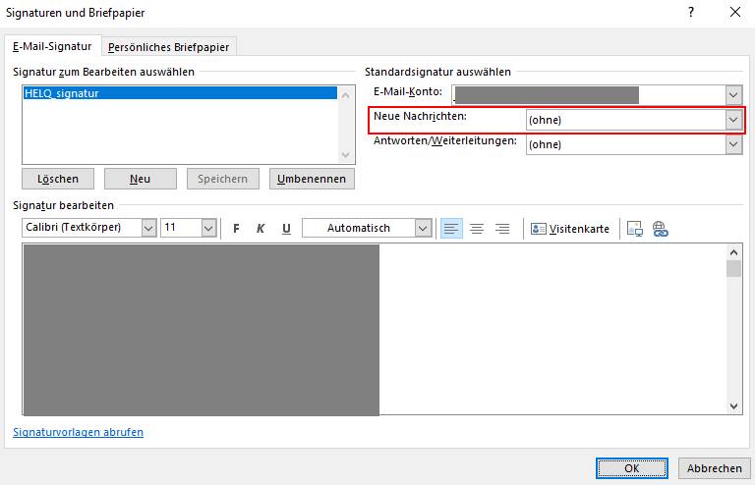The width and height of the screenshot is (755, 485).
Task: Insert a picture into signature
Action: coord(634,229)
